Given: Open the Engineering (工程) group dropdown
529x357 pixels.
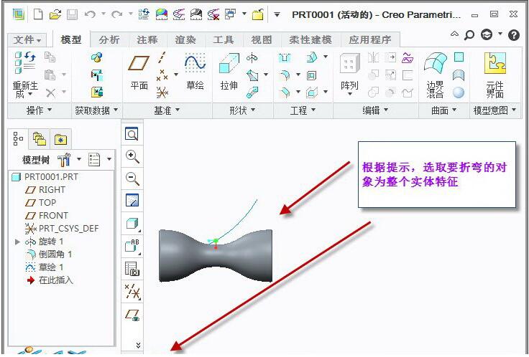Looking at the screenshot, I should [x=303, y=110].
